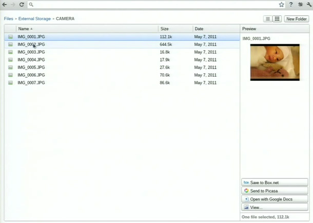Switch to list view
This screenshot has width=313, height=223.
[x=268, y=19]
